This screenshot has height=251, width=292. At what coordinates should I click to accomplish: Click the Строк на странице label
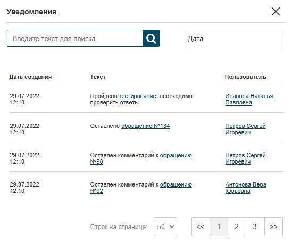119,227
